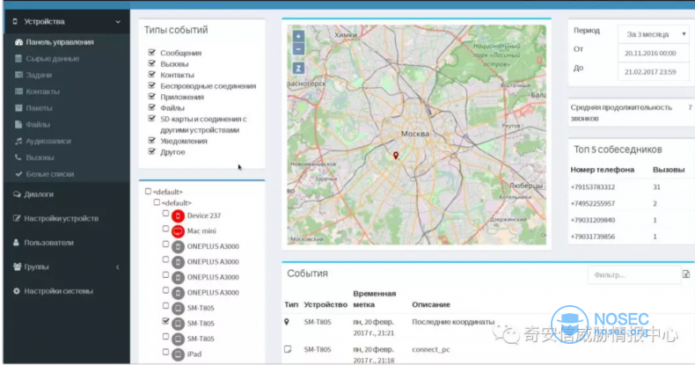Click the red Mac mini monitor icon

point(178,231)
